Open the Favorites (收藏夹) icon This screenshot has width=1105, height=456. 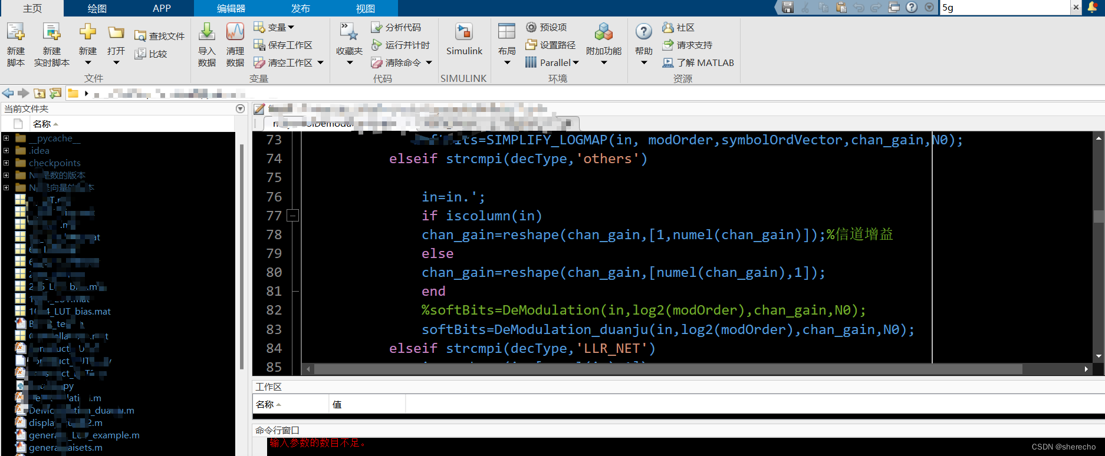(x=349, y=32)
